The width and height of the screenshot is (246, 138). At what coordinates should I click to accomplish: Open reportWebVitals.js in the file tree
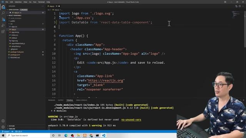coord(18,43)
